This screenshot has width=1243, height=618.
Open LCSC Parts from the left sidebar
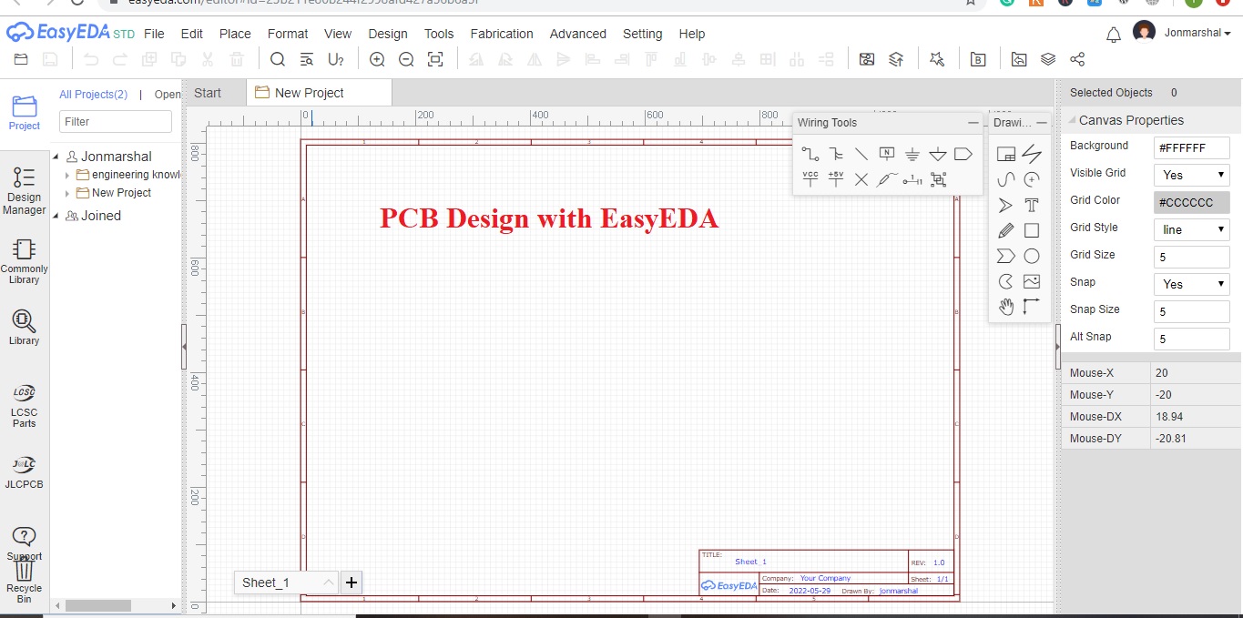tap(24, 403)
